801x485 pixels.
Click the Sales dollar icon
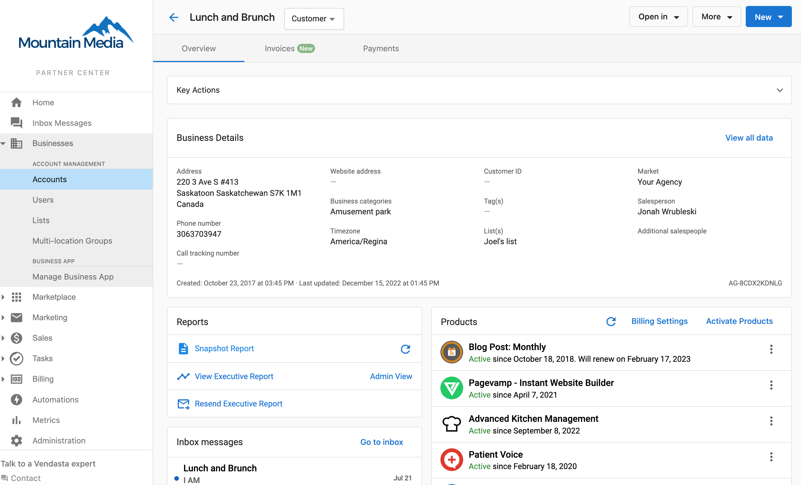[16, 338]
